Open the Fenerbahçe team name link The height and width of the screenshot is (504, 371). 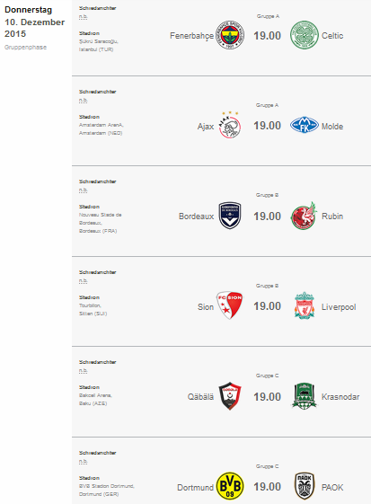tap(191, 36)
